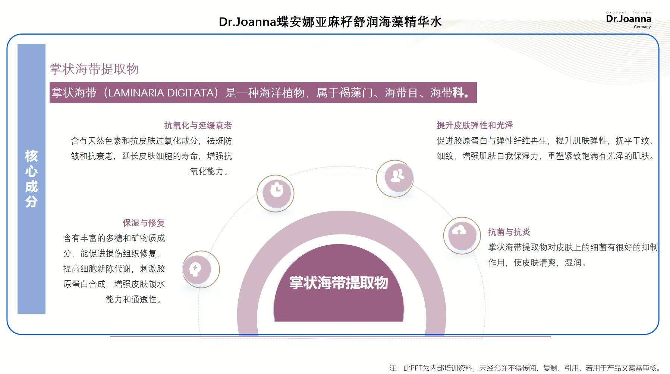Select the 抗菌与抗炎 heading
This screenshot has height=374, width=670.
point(509,232)
